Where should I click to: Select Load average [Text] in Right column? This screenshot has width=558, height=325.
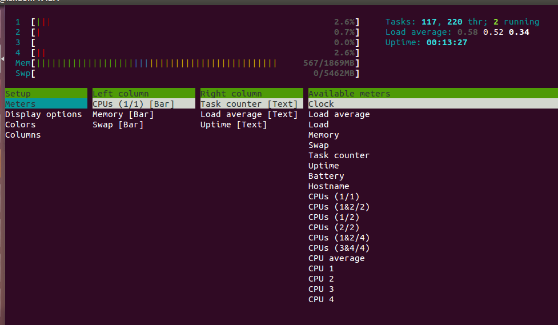249,114
